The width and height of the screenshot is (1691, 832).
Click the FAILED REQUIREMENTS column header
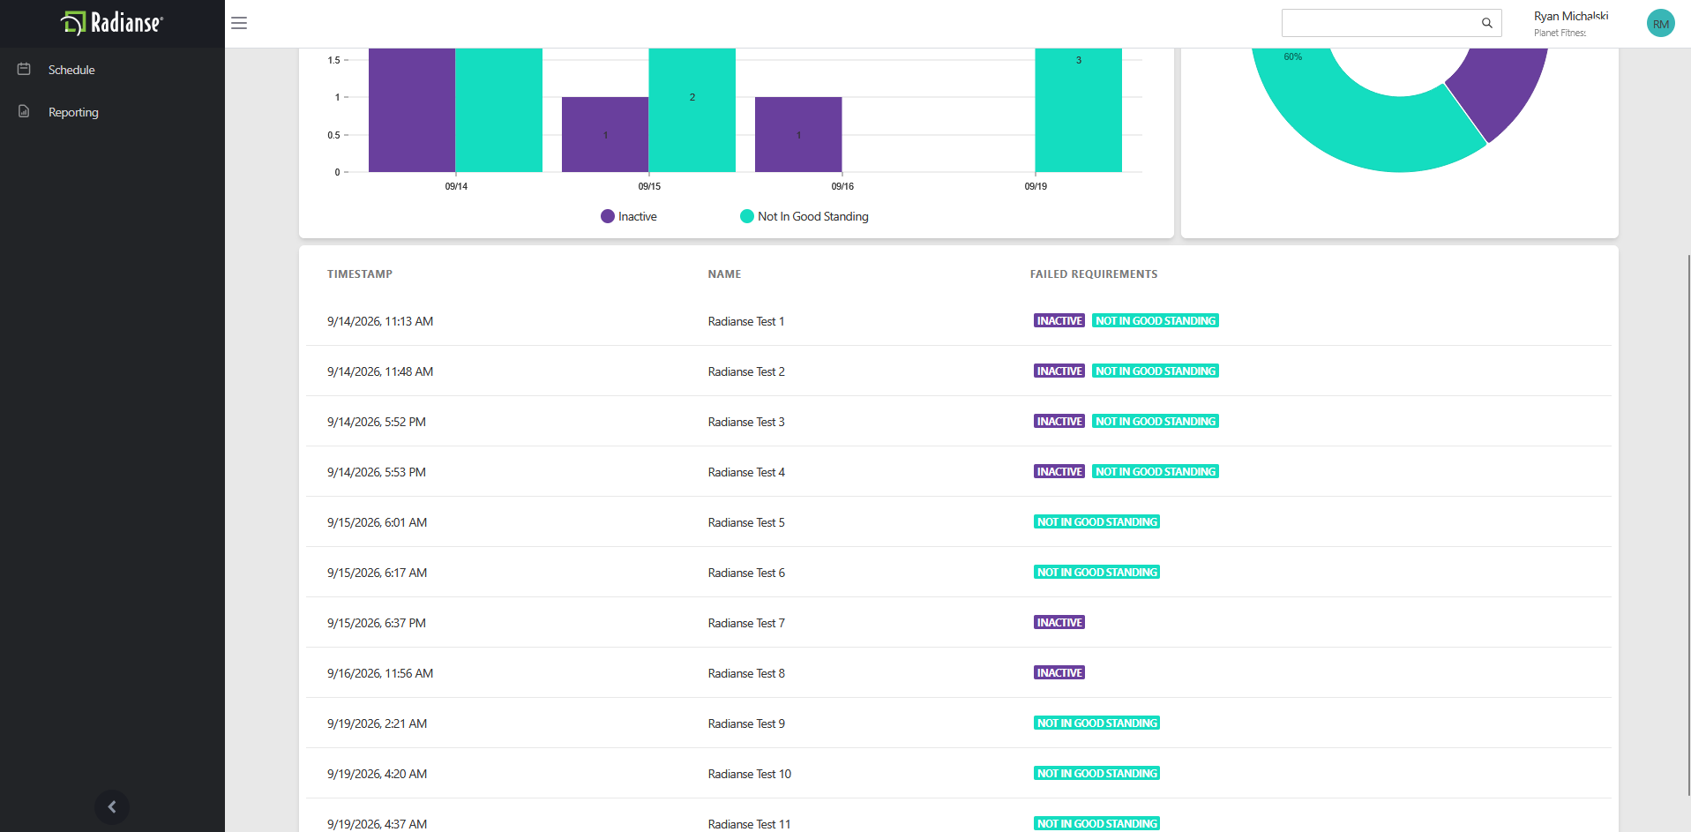point(1094,274)
